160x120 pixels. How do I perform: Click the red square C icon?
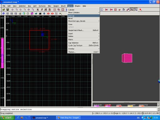click(115, 10)
